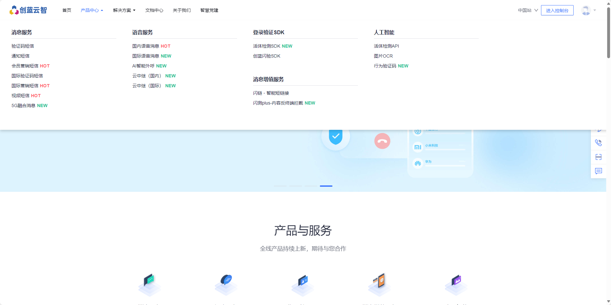Open the chat message icon in right sidebar
This screenshot has height=305, width=611.
[598, 171]
